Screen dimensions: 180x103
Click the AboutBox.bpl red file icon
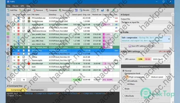point(29,63)
